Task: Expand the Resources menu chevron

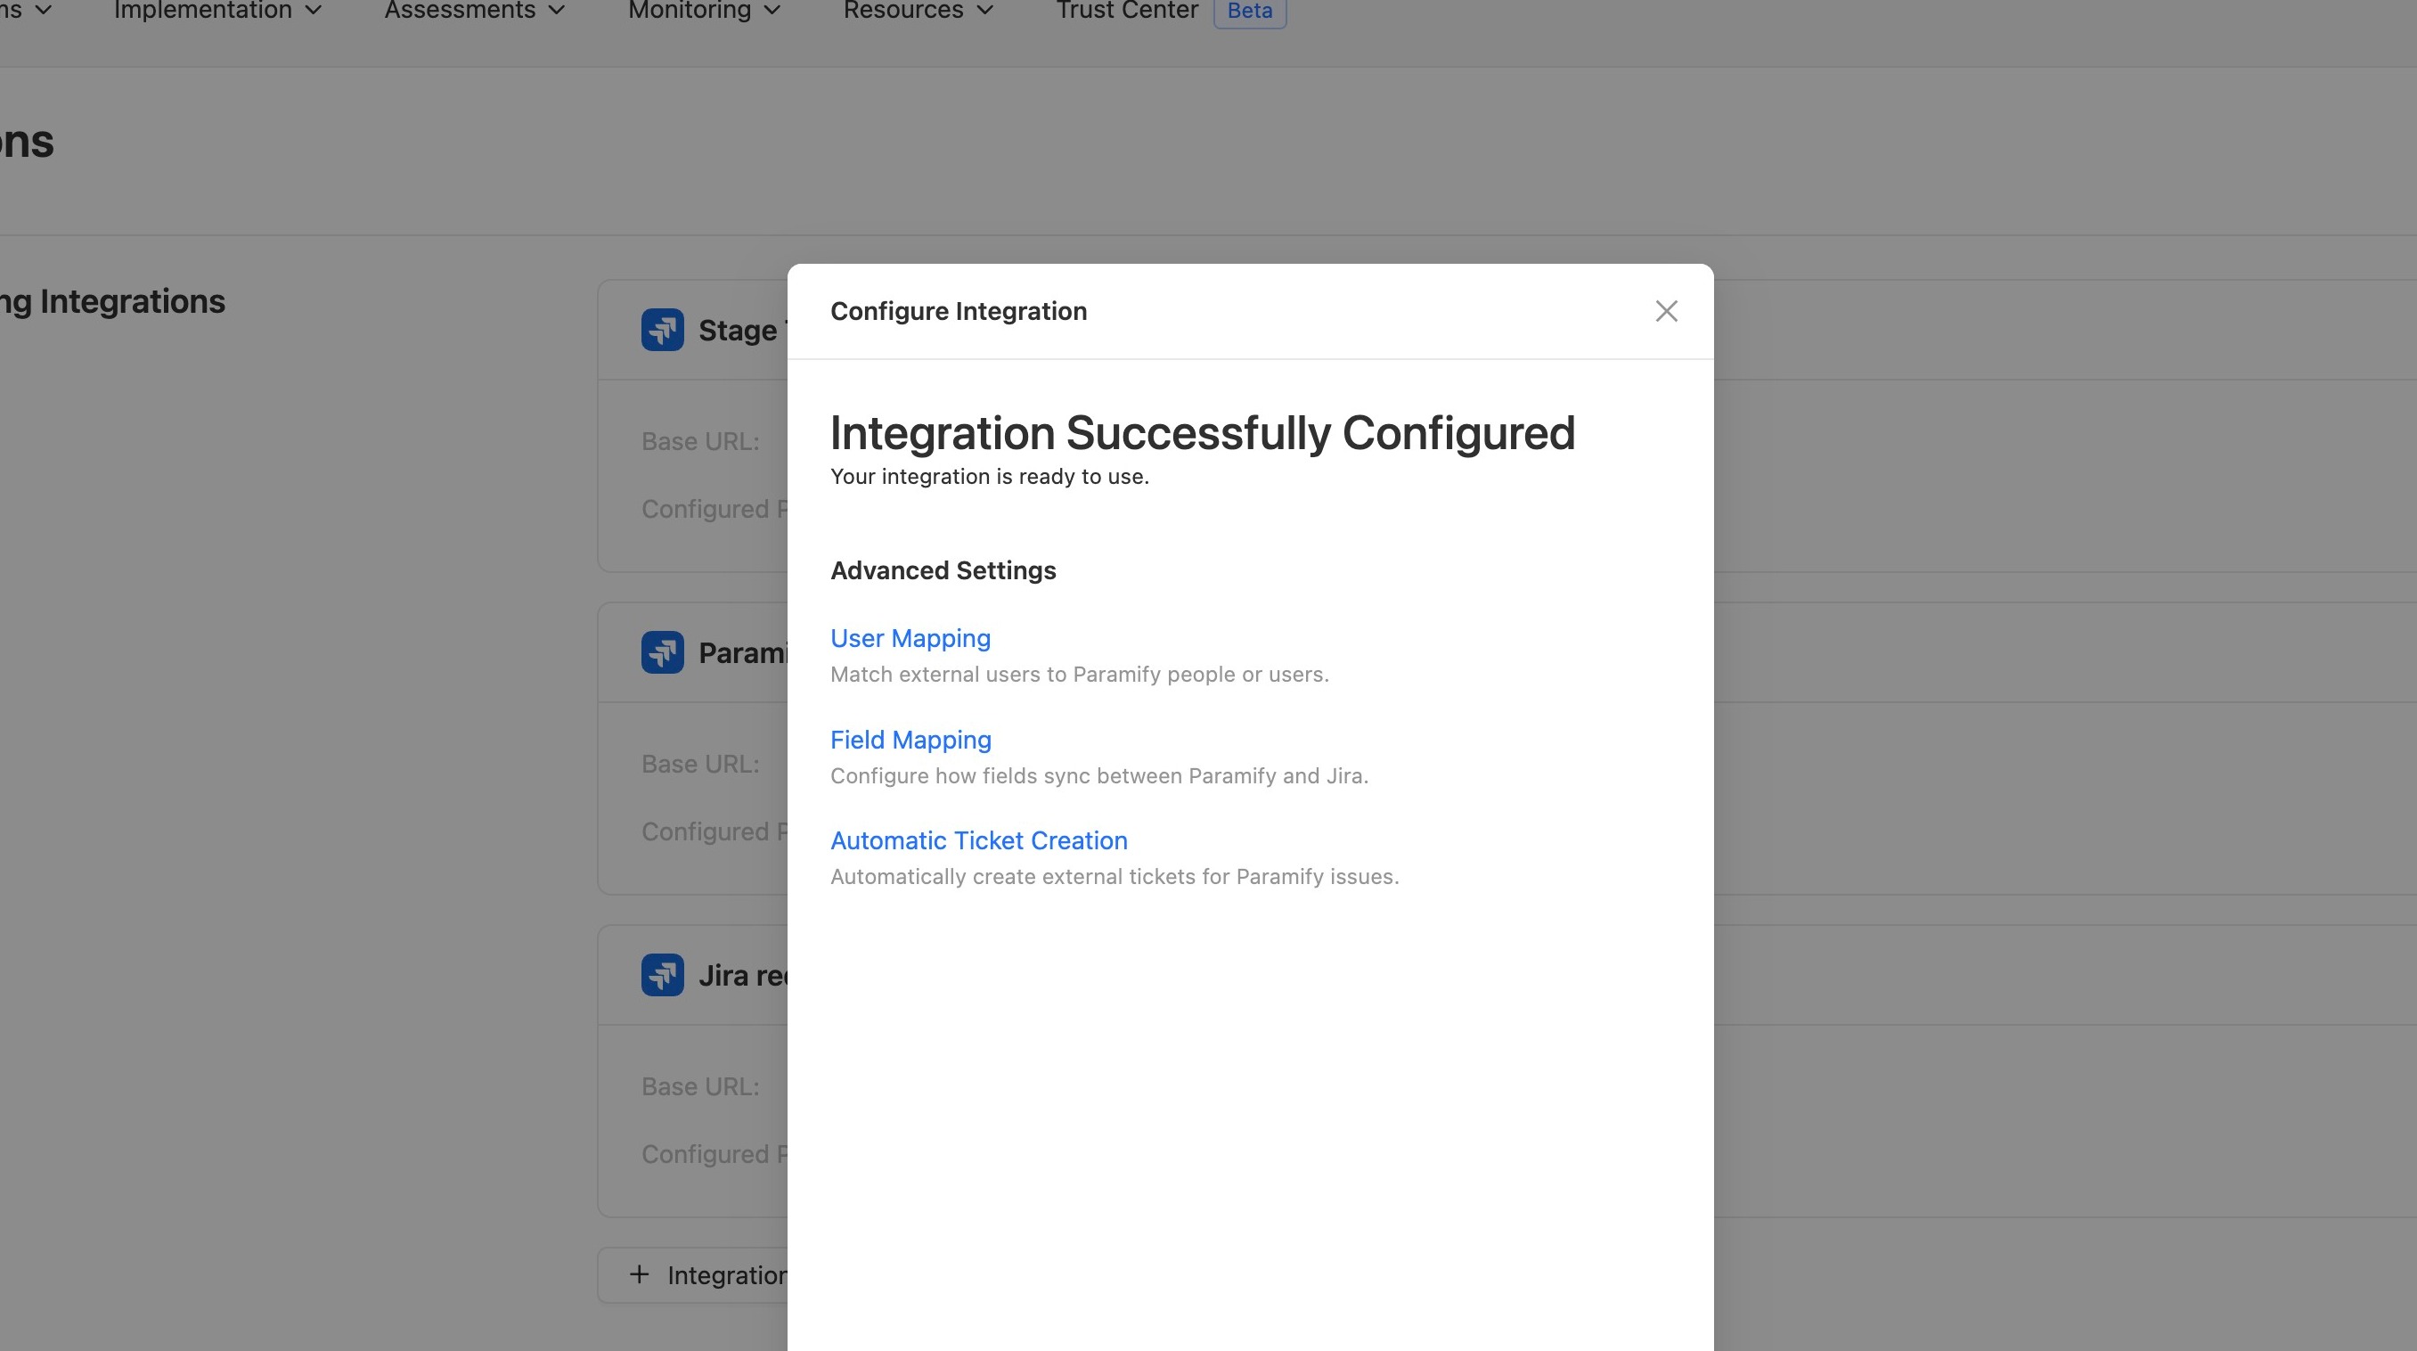Action: coord(985,11)
